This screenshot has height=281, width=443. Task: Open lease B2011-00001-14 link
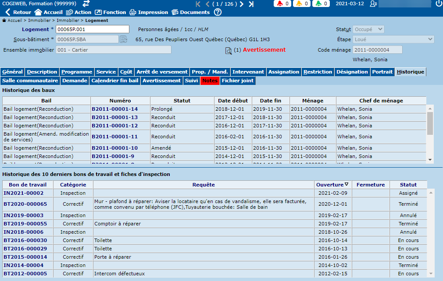point(114,109)
